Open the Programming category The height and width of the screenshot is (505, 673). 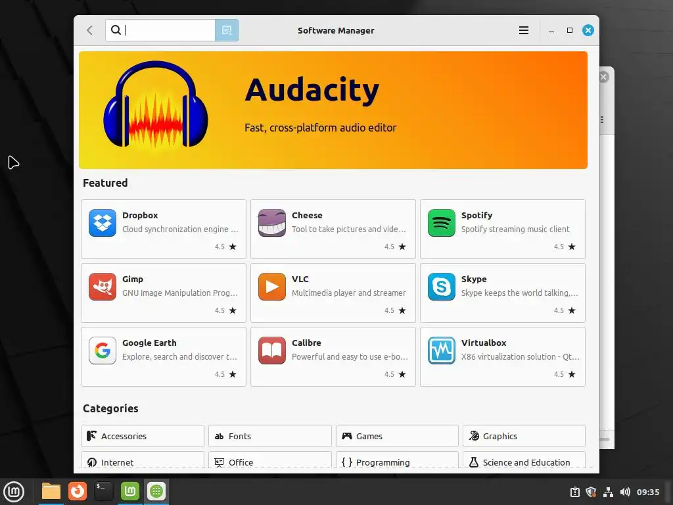397,460
